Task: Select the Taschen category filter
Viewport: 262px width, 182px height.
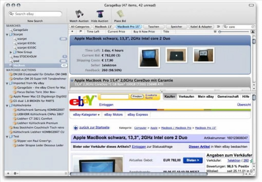Action: 154,27
